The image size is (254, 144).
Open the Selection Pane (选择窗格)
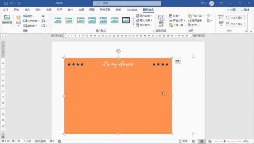pyautogui.click(x=195, y=20)
